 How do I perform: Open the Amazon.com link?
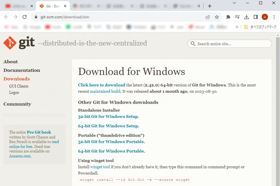[20, 156]
